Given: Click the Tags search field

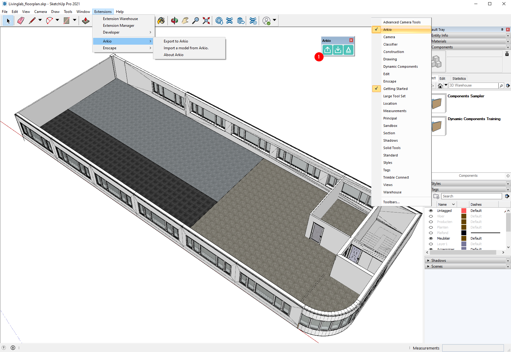Looking at the screenshot, I should click(x=472, y=196).
